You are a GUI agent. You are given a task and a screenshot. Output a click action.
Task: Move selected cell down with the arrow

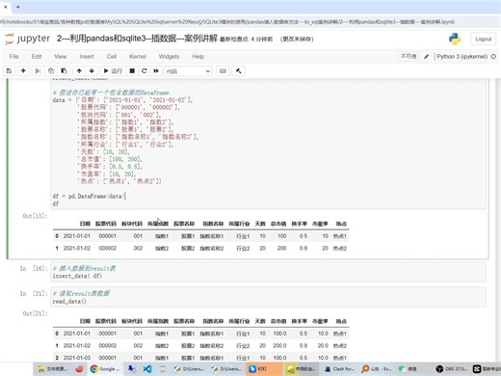(x=92, y=70)
